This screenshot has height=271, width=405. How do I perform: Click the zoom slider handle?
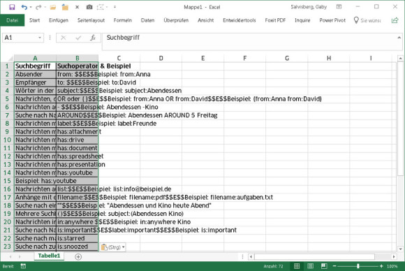[x=358, y=266]
